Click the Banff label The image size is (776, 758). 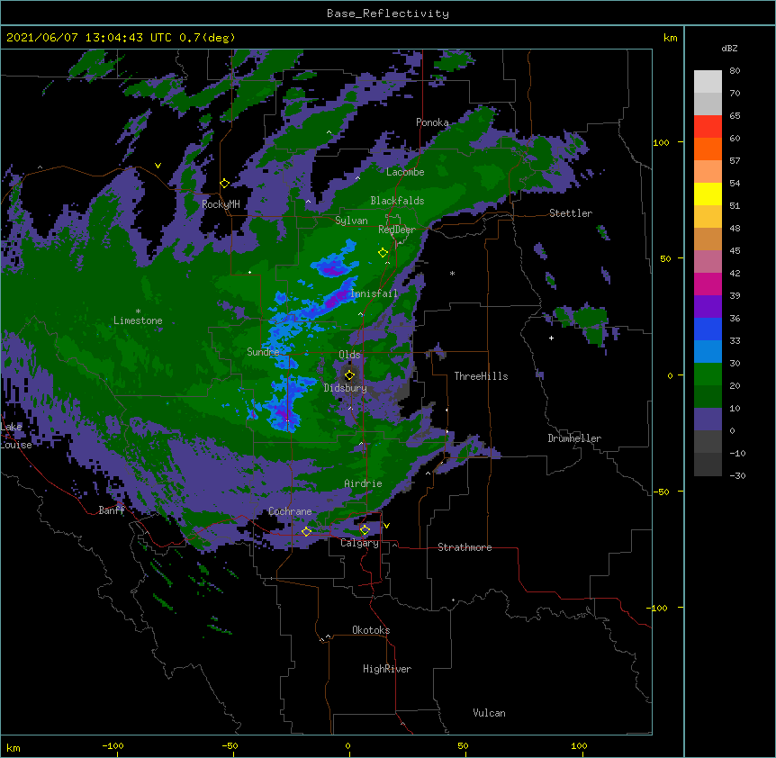coord(112,510)
